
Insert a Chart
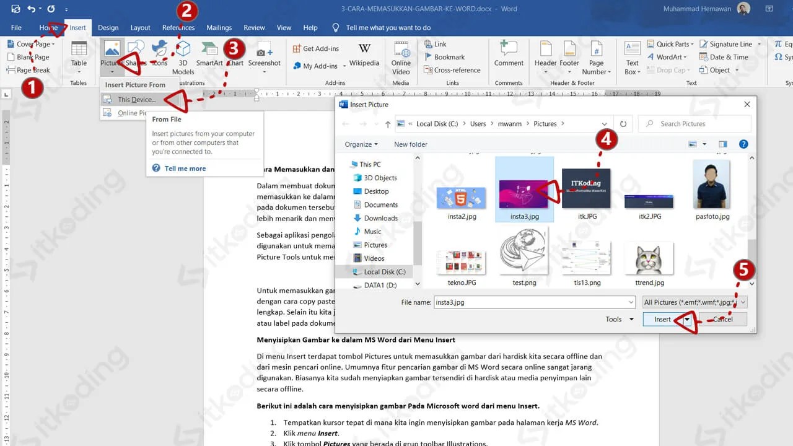tap(235, 55)
